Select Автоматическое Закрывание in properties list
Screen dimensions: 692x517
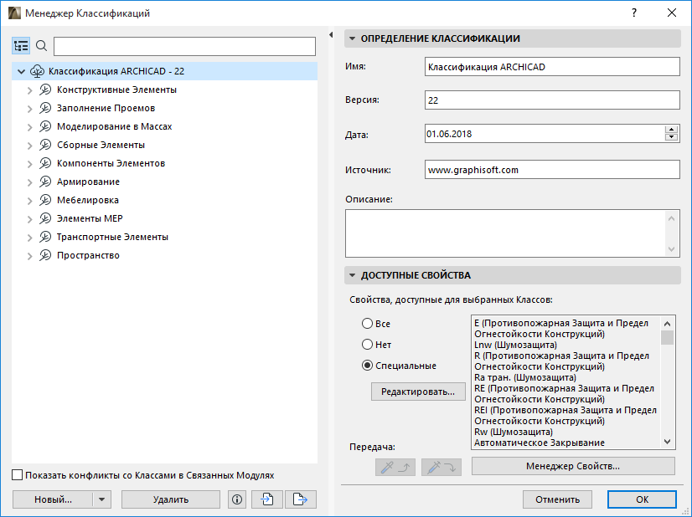[x=540, y=443]
